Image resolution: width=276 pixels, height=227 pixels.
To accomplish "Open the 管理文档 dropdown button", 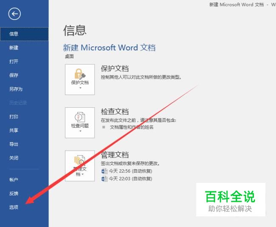I will (x=80, y=166).
